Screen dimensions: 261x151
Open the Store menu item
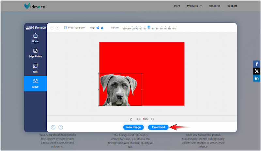click(x=177, y=6)
